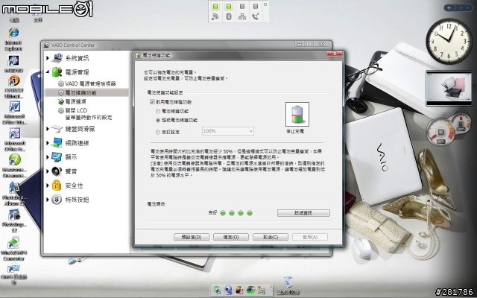Toggle the Wi-Fi switch in wireless widget

[215, 7]
